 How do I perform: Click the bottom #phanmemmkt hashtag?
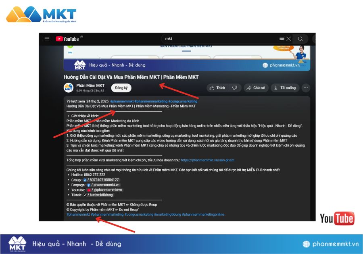(78, 214)
